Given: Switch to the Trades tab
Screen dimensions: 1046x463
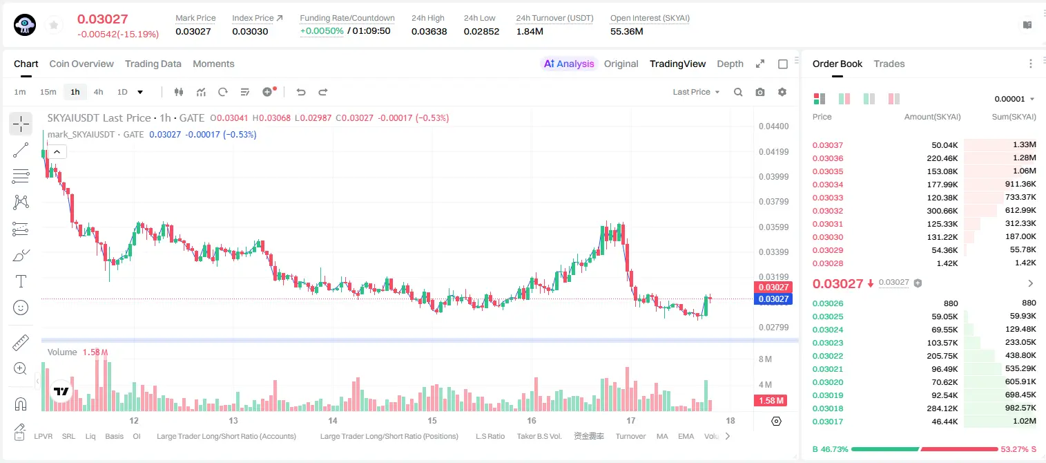Looking at the screenshot, I should 889,64.
